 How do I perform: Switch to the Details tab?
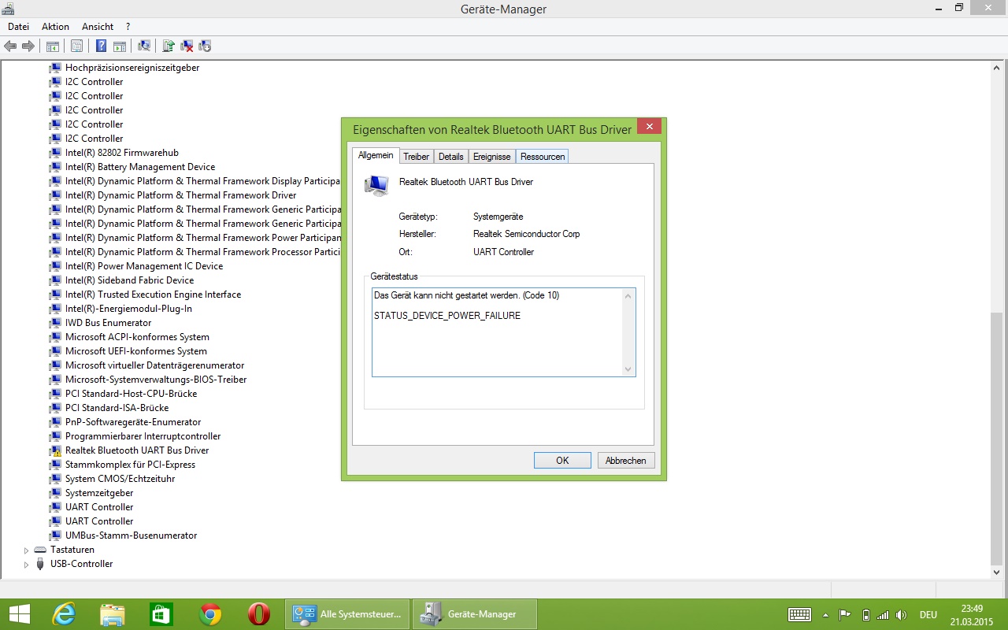450,157
